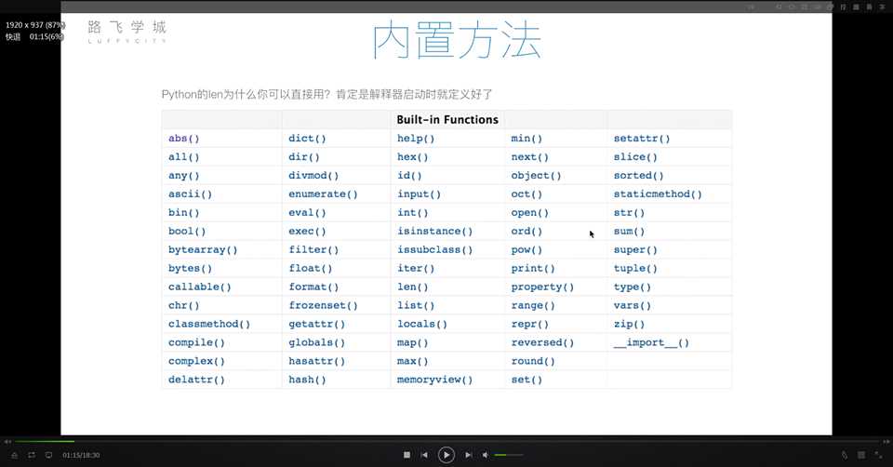Stop playback with the square Stop button
893x467 pixels.
tap(407, 455)
